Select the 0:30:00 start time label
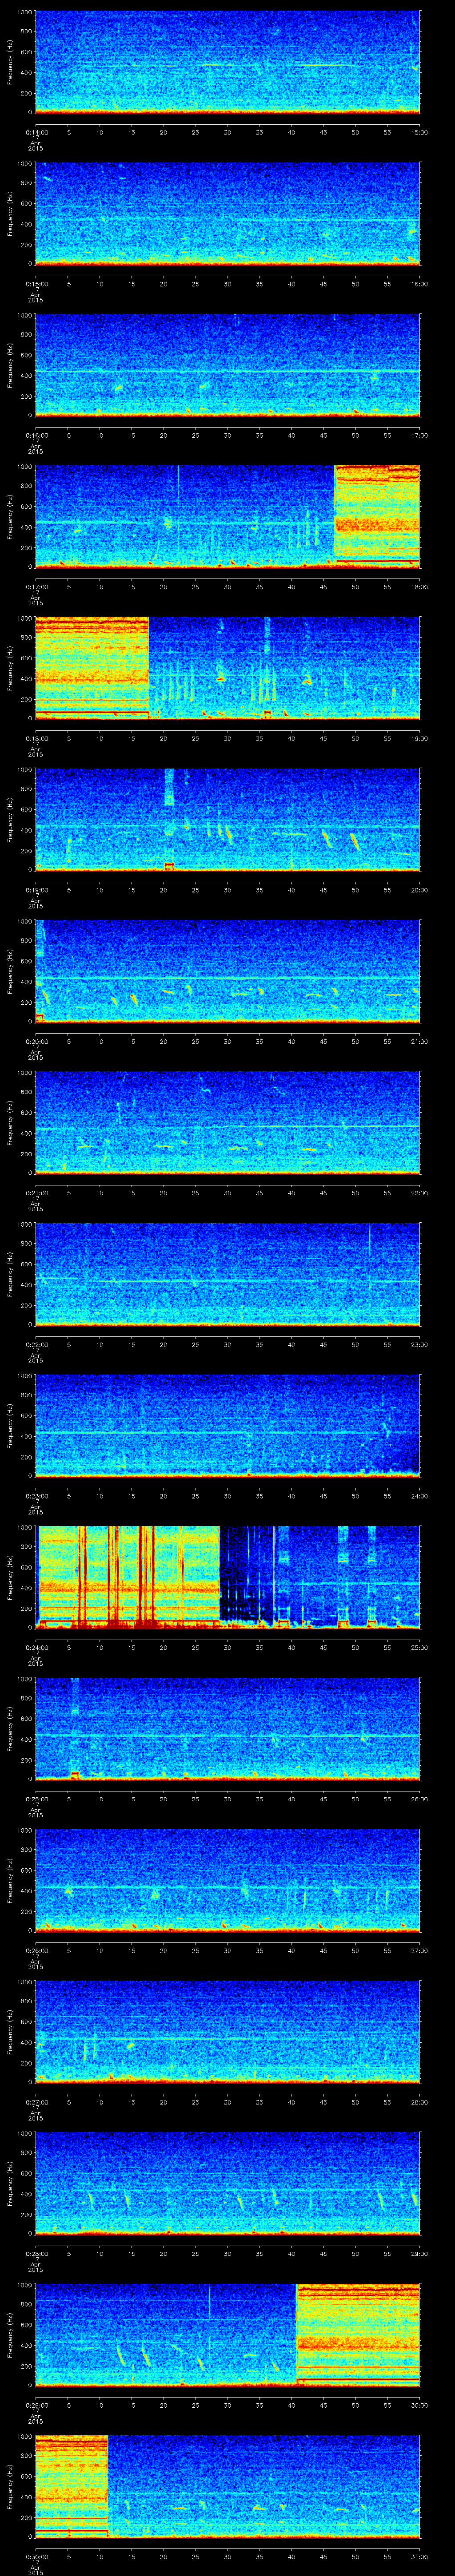 click(36, 2556)
